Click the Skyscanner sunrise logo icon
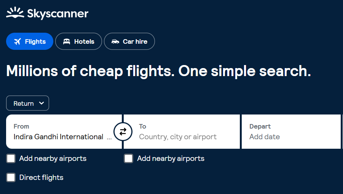Image resolution: width=343 pixels, height=194 pixels. pyautogui.click(x=15, y=13)
